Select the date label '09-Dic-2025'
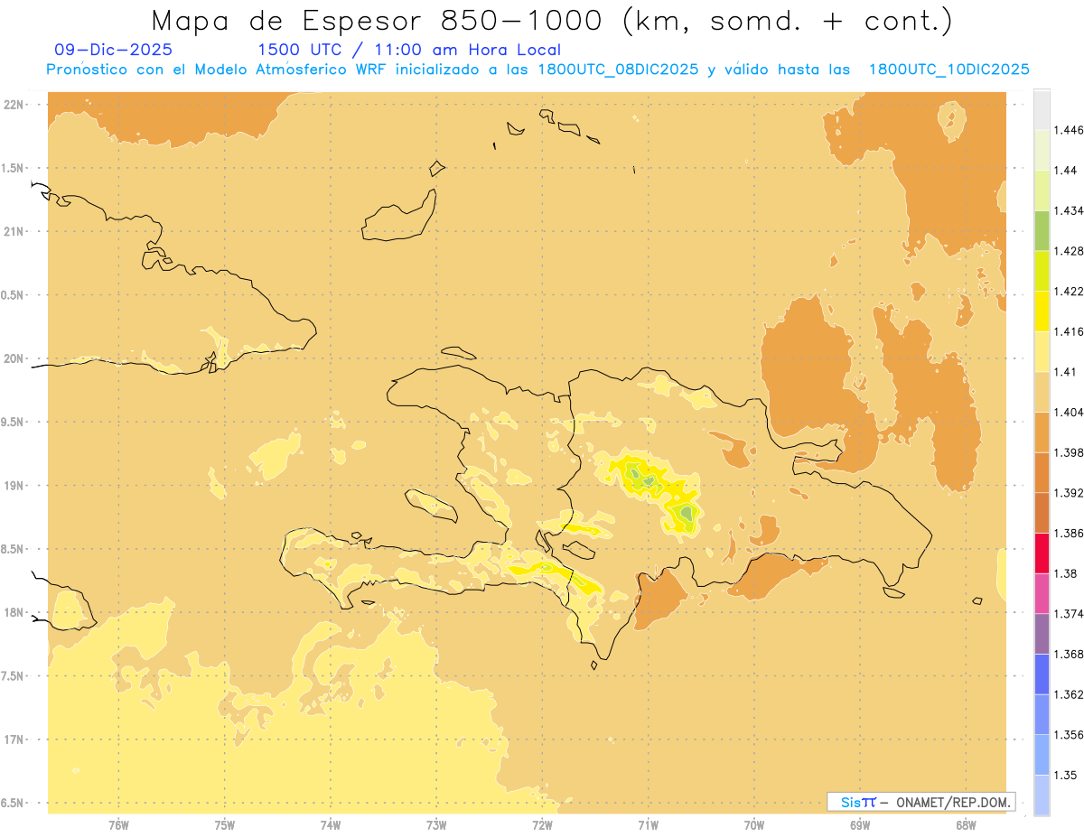Image resolution: width=1084 pixels, height=837 pixels. coord(113,50)
